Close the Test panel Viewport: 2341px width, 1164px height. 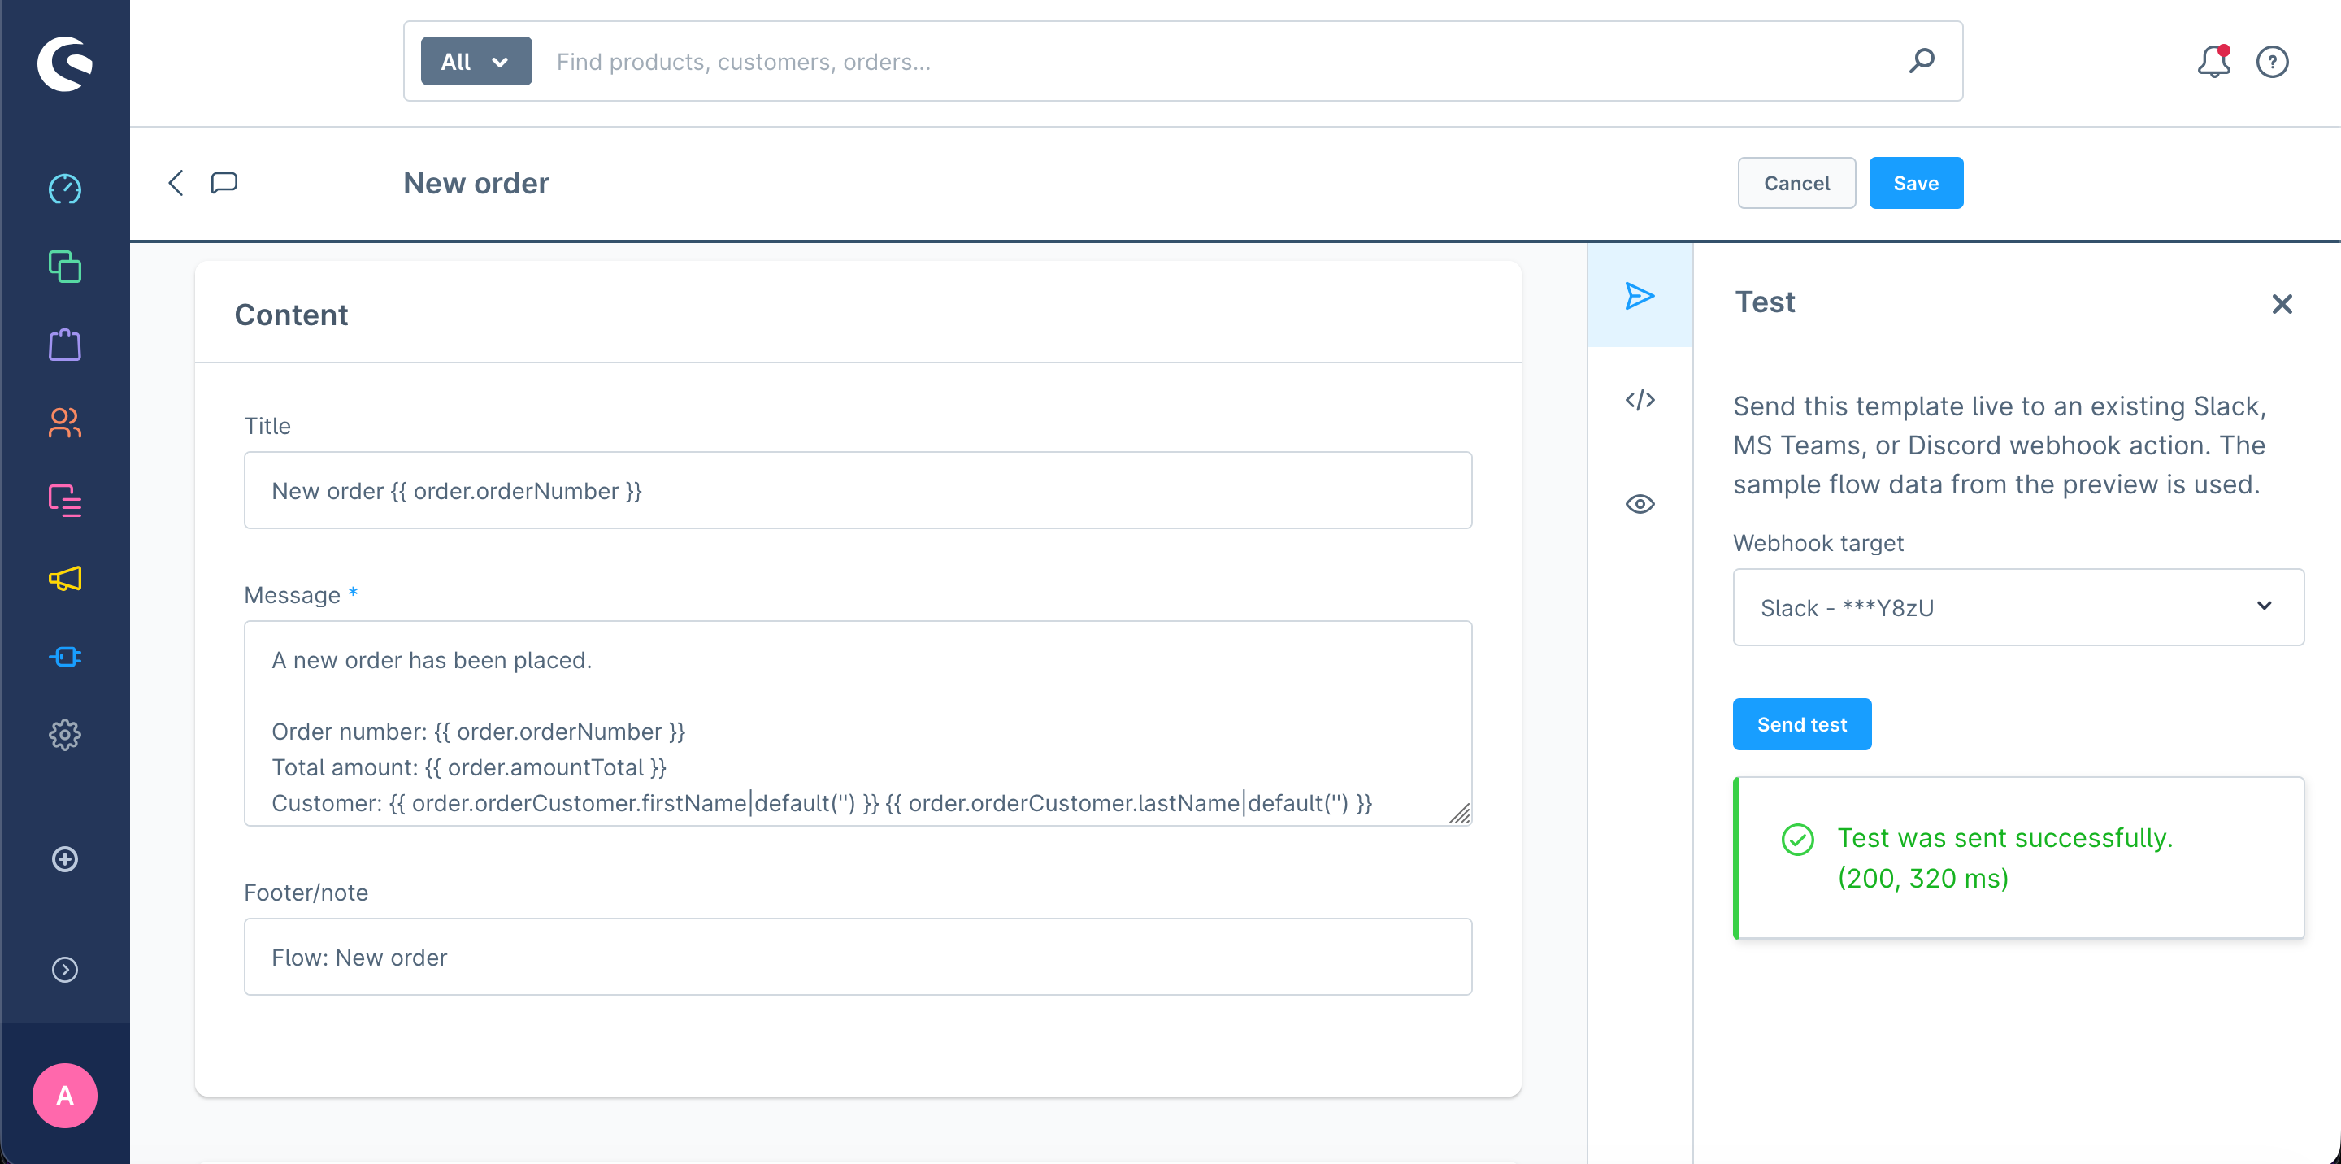[2281, 304]
